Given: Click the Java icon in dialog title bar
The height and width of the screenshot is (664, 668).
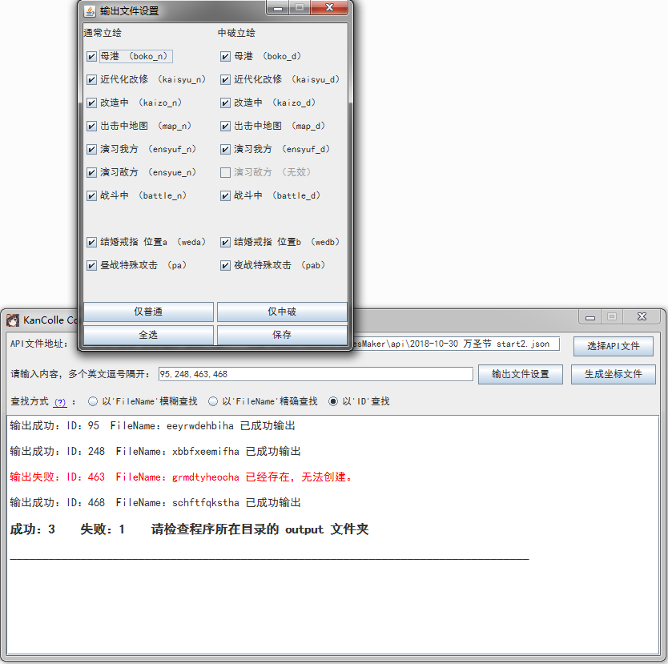Looking at the screenshot, I should click(x=90, y=10).
